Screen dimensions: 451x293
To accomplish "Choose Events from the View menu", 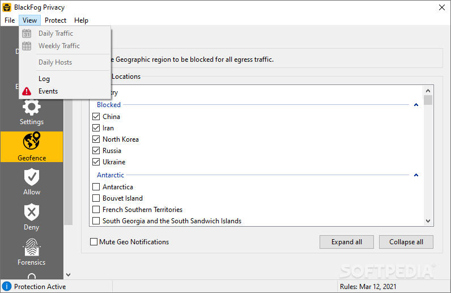I will tap(65, 91).
